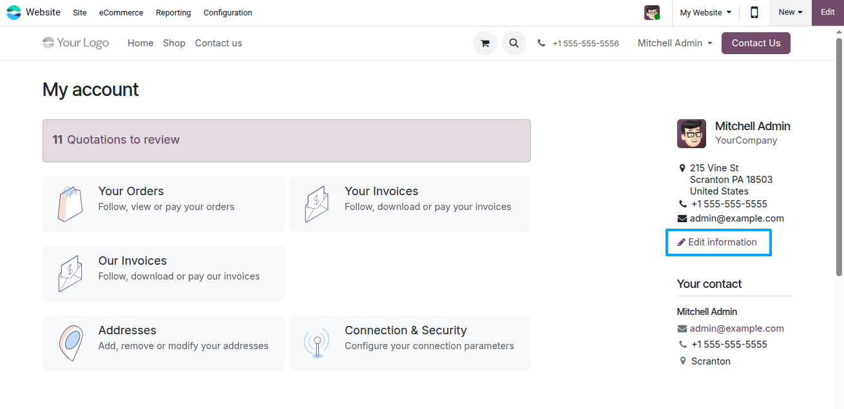
Task: Switch to mobile preview phone icon
Action: click(754, 12)
